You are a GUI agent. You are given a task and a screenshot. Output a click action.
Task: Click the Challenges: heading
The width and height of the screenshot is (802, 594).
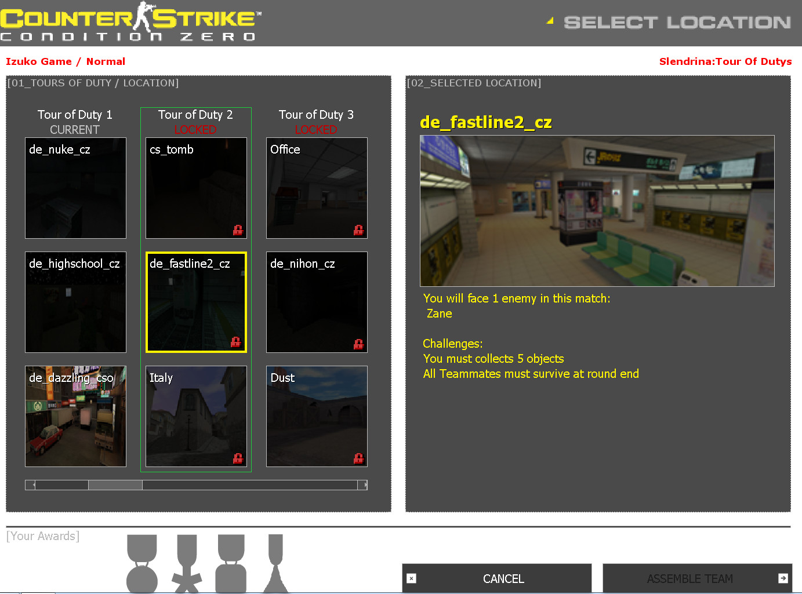click(x=453, y=344)
